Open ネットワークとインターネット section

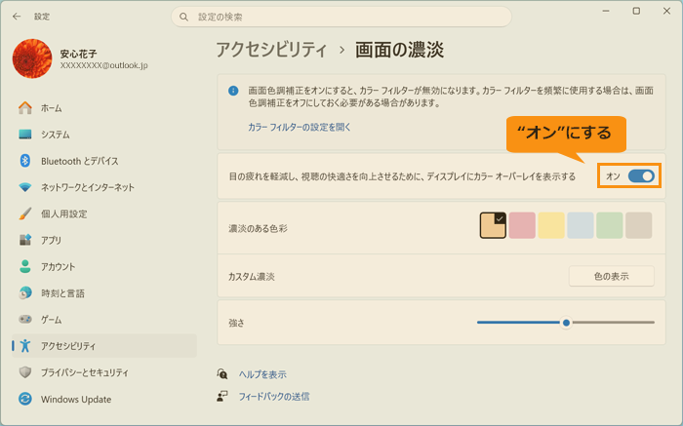tap(104, 187)
